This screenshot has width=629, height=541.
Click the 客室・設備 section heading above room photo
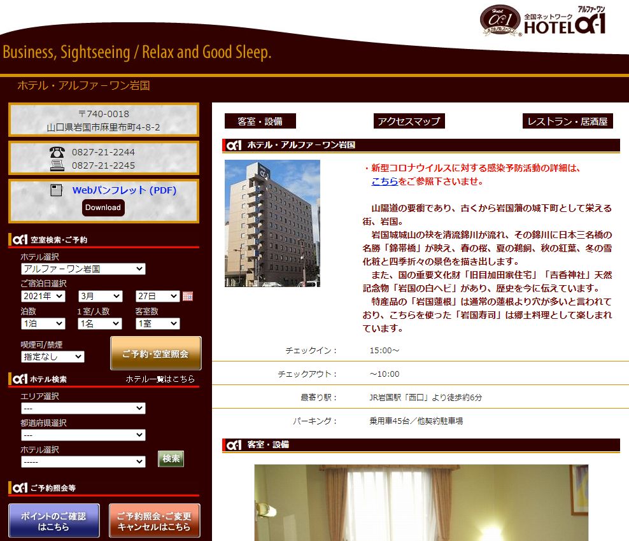268,444
